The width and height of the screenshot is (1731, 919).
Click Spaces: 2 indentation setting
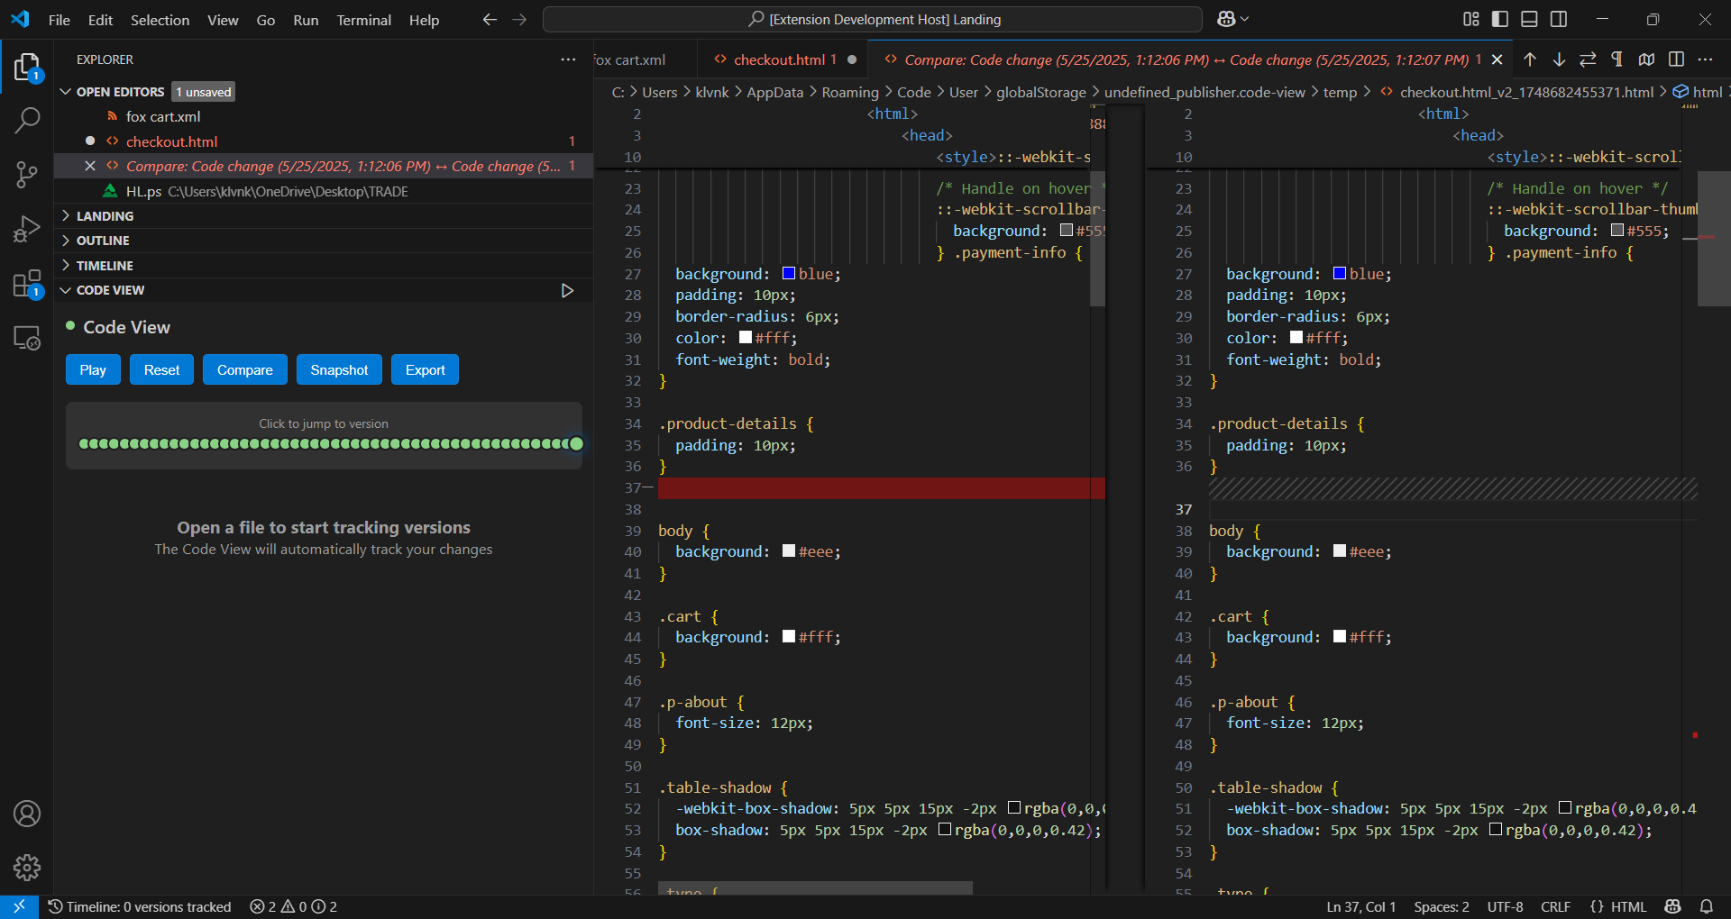pyautogui.click(x=1442, y=906)
